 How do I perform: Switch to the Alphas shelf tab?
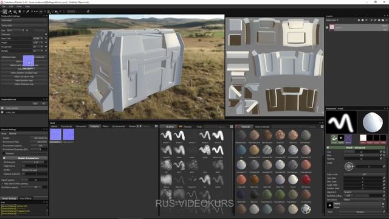coord(54,127)
